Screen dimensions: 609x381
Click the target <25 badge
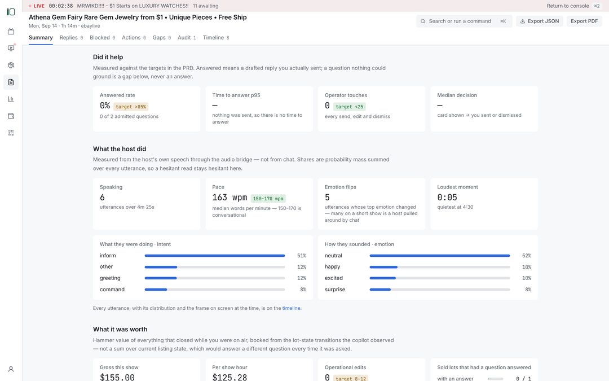click(x=350, y=107)
